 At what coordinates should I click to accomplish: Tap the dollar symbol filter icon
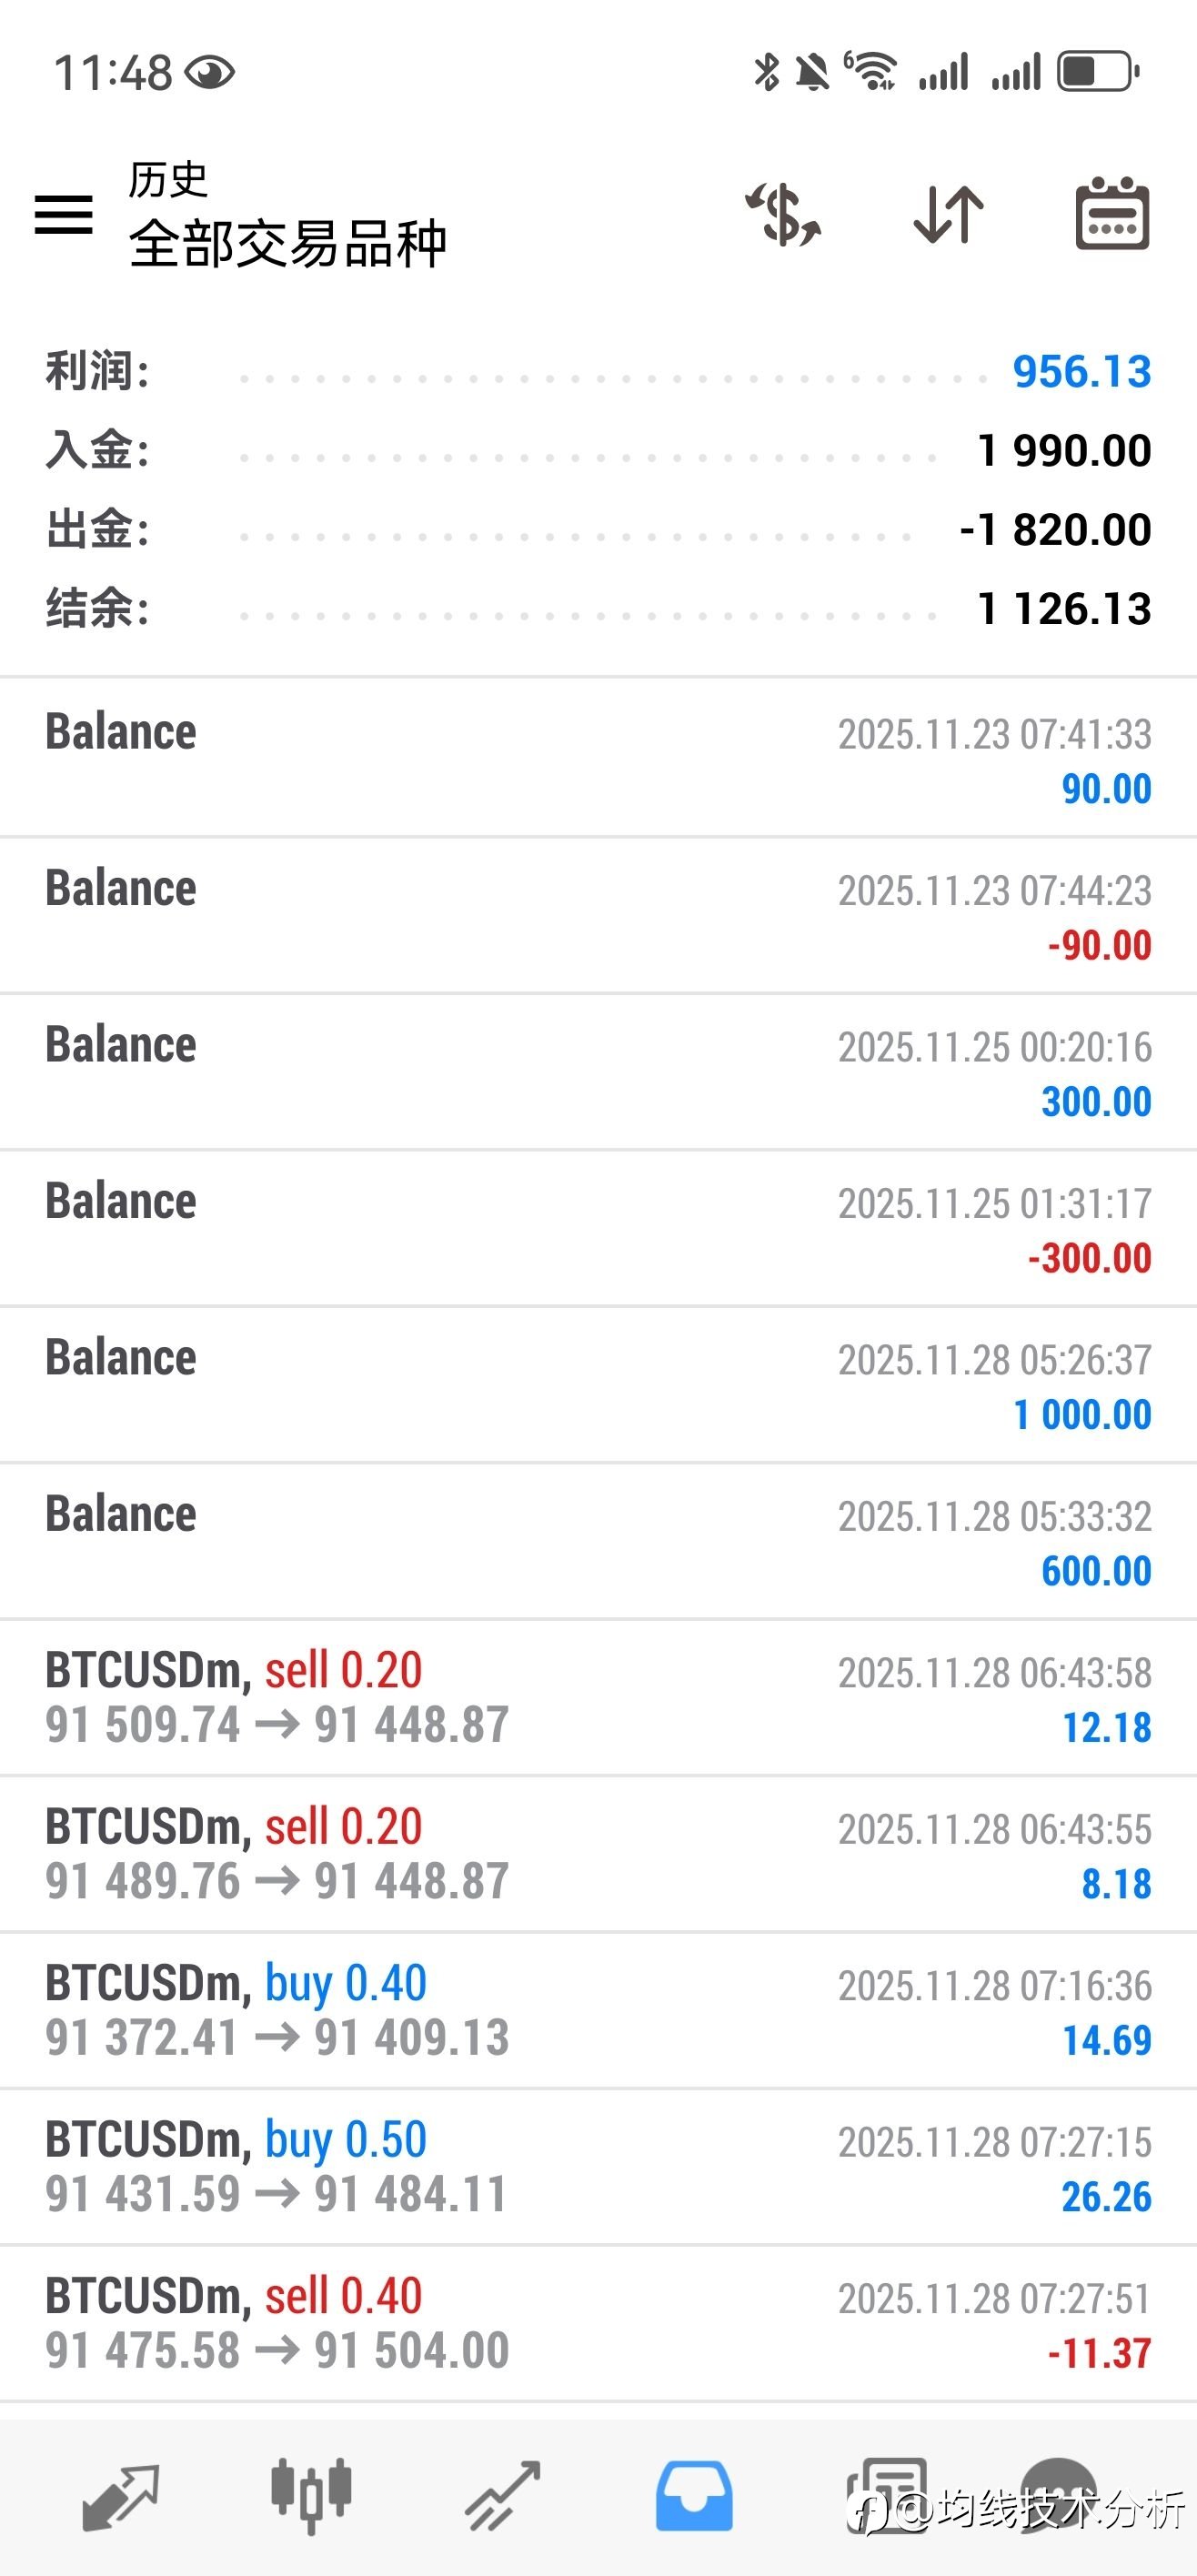click(x=784, y=214)
